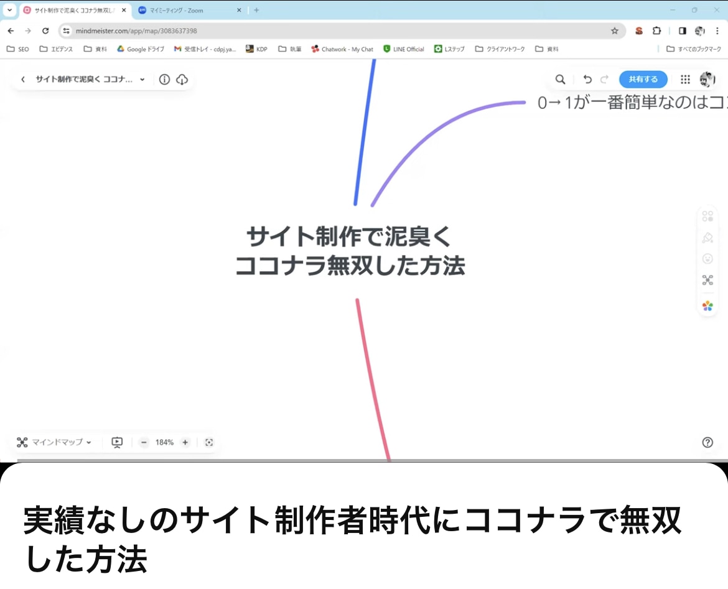
Task: Open the エビデンス bookmark folder
Action: [56, 49]
